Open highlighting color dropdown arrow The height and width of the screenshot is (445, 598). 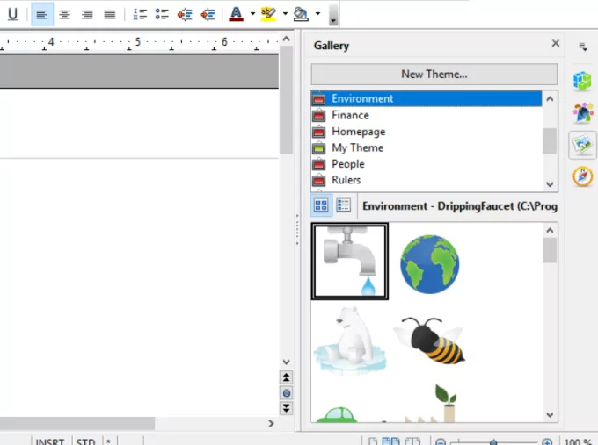[285, 14]
